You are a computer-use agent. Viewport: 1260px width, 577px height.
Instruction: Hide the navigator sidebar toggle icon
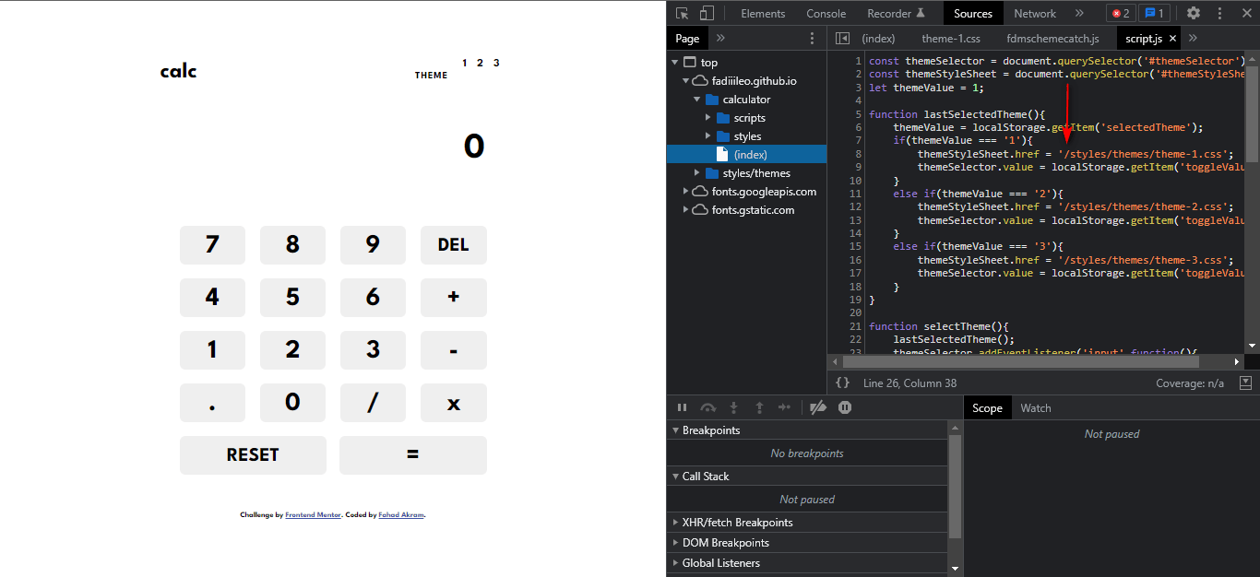point(842,38)
